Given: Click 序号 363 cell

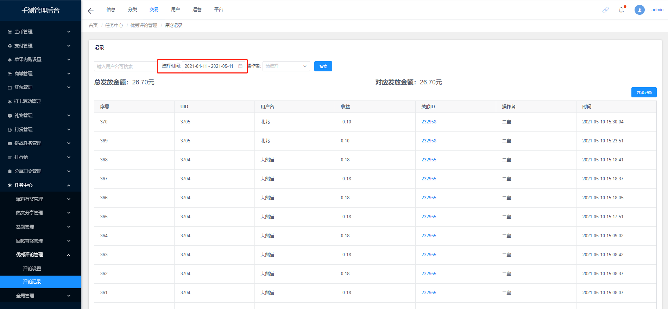Looking at the screenshot, I should click(104, 255).
